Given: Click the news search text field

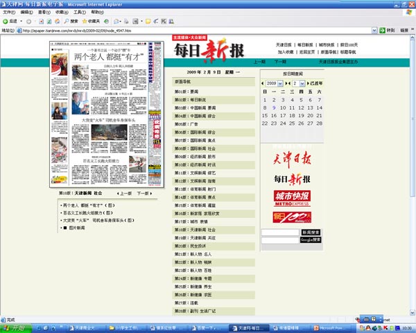Looking at the screenshot, I should (280, 232).
